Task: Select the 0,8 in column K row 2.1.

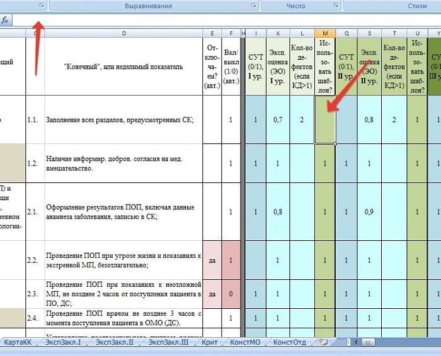Action: [x=278, y=212]
